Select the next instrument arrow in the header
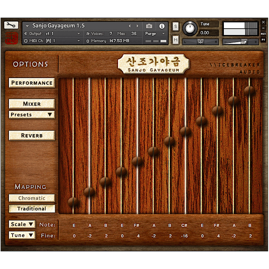Screen dimensions: 269x269 pyautogui.click(x=137, y=26)
